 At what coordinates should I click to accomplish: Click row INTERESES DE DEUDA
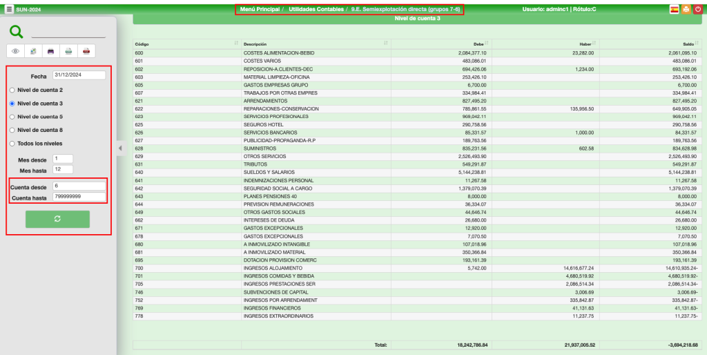pyautogui.click(x=418, y=220)
